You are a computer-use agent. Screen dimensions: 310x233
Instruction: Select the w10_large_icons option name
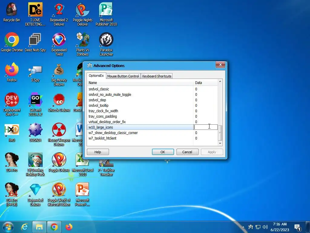pyautogui.click(x=101, y=127)
